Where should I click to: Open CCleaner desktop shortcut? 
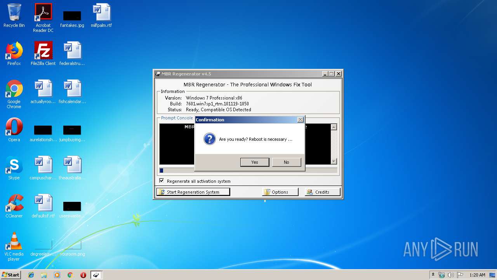pos(14,206)
